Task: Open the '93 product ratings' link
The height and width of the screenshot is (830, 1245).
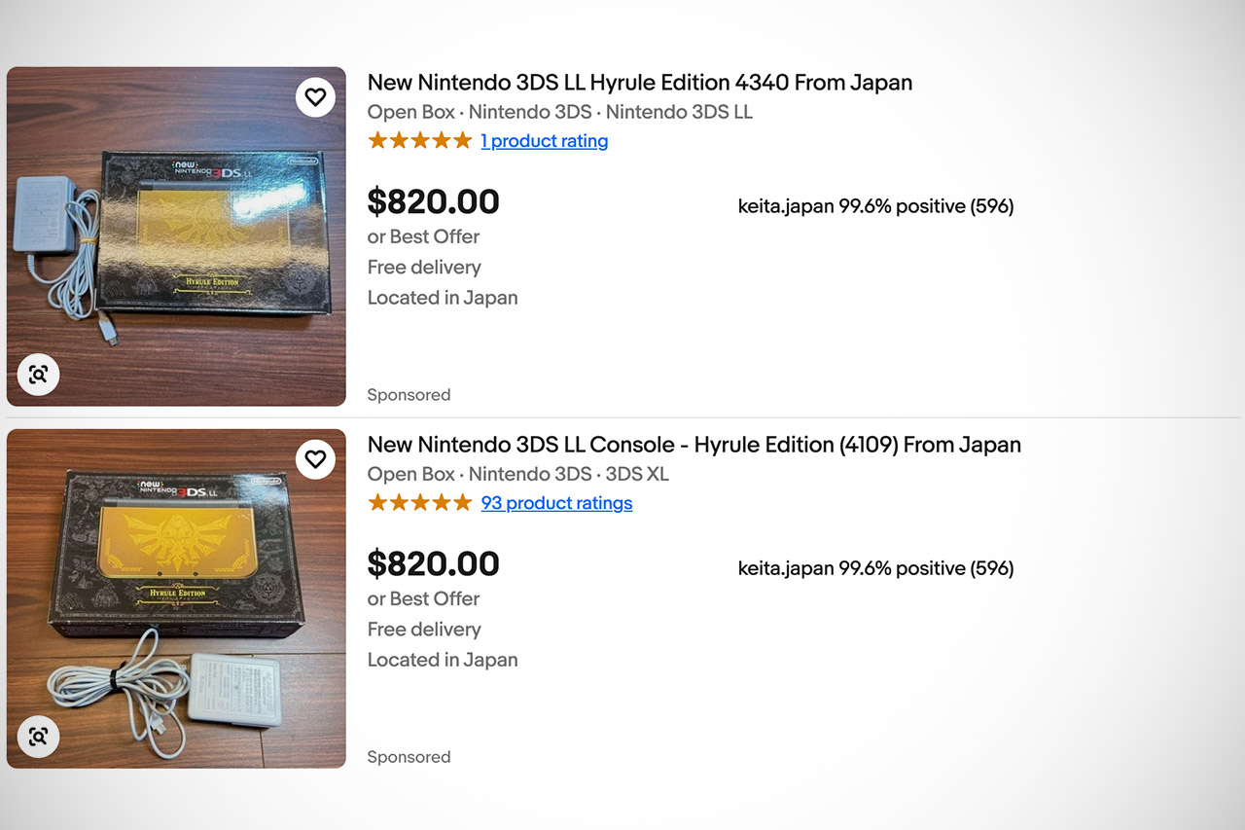Action: pyautogui.click(x=556, y=503)
